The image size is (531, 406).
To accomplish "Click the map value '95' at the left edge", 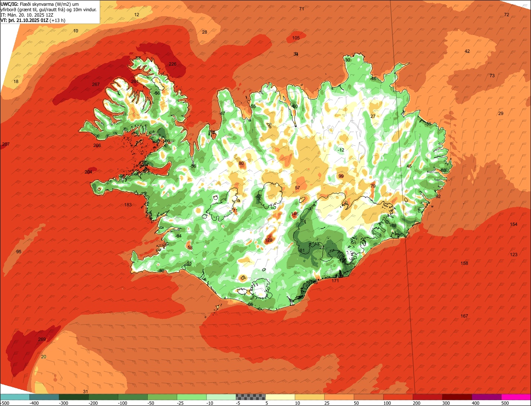I will point(19,252).
